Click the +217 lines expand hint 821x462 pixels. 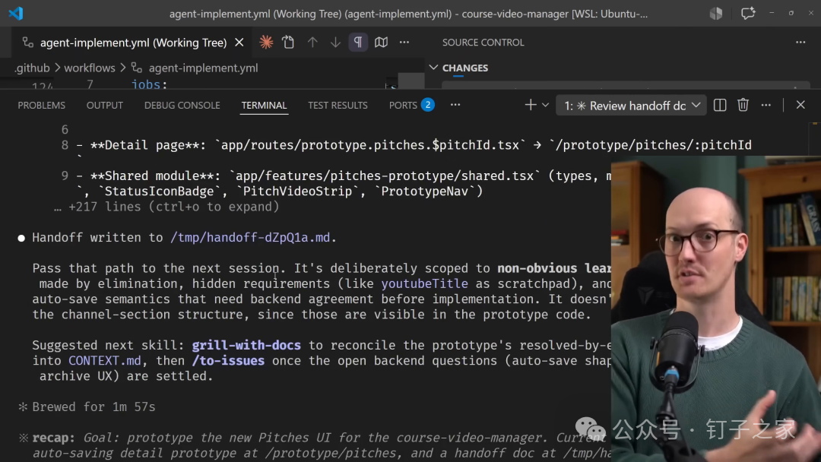[166, 207]
